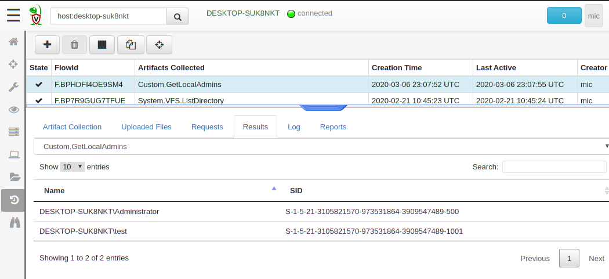This screenshot has width=609, height=279.
Task: Click the crosshair icon in toolbar
Action: point(159,45)
